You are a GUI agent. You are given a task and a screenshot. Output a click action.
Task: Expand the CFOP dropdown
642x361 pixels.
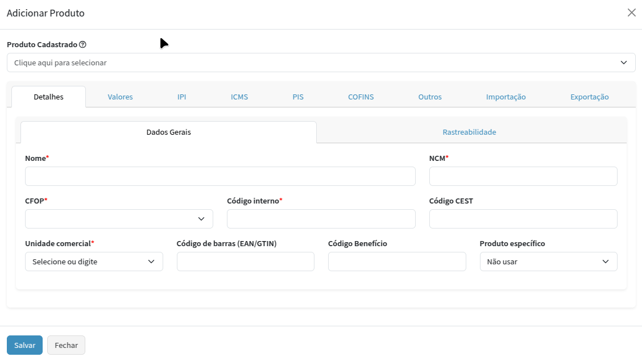click(119, 219)
